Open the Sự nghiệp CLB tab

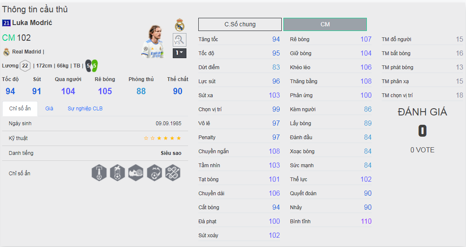[85, 109]
